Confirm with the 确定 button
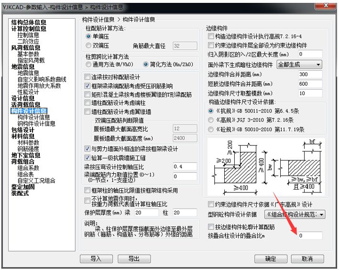Image resolution: width=339 pixels, height=270 pixels. 271,259
